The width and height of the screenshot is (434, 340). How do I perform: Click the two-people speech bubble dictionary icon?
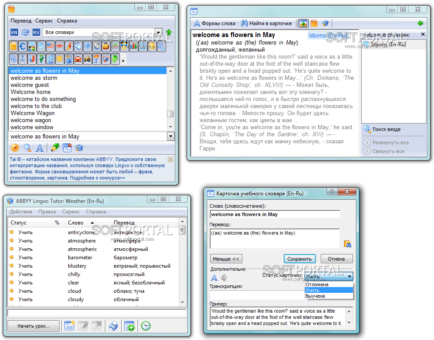pyautogui.click(x=32, y=46)
